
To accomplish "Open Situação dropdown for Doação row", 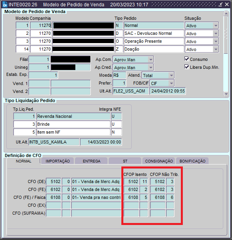I will pos(216,49).
